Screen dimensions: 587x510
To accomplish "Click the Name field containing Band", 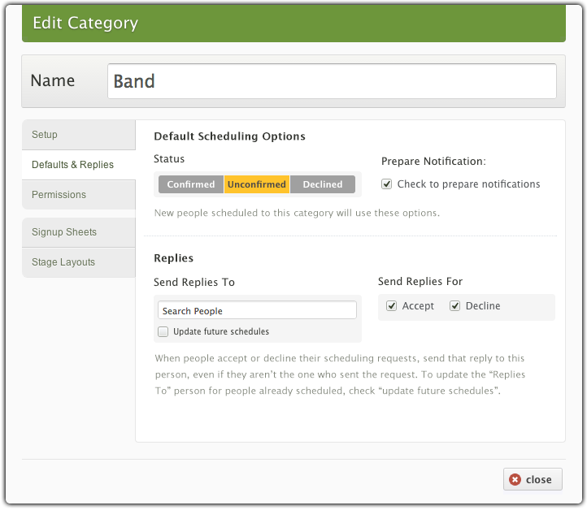I will tap(332, 81).
